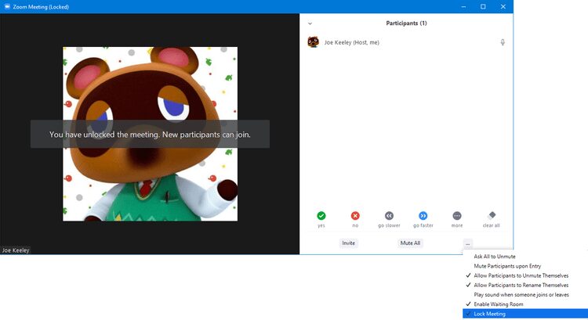This screenshot has height=320, width=588.
Task: Open the 'more' reactions icon
Action: [x=457, y=215]
